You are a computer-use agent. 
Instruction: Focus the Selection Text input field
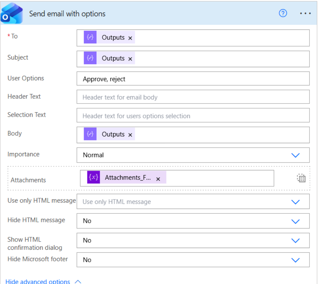(193, 116)
